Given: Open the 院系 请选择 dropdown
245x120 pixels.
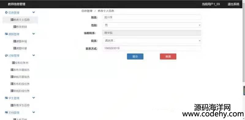Looking at the screenshot, I should pyautogui.click(x=152, y=41).
